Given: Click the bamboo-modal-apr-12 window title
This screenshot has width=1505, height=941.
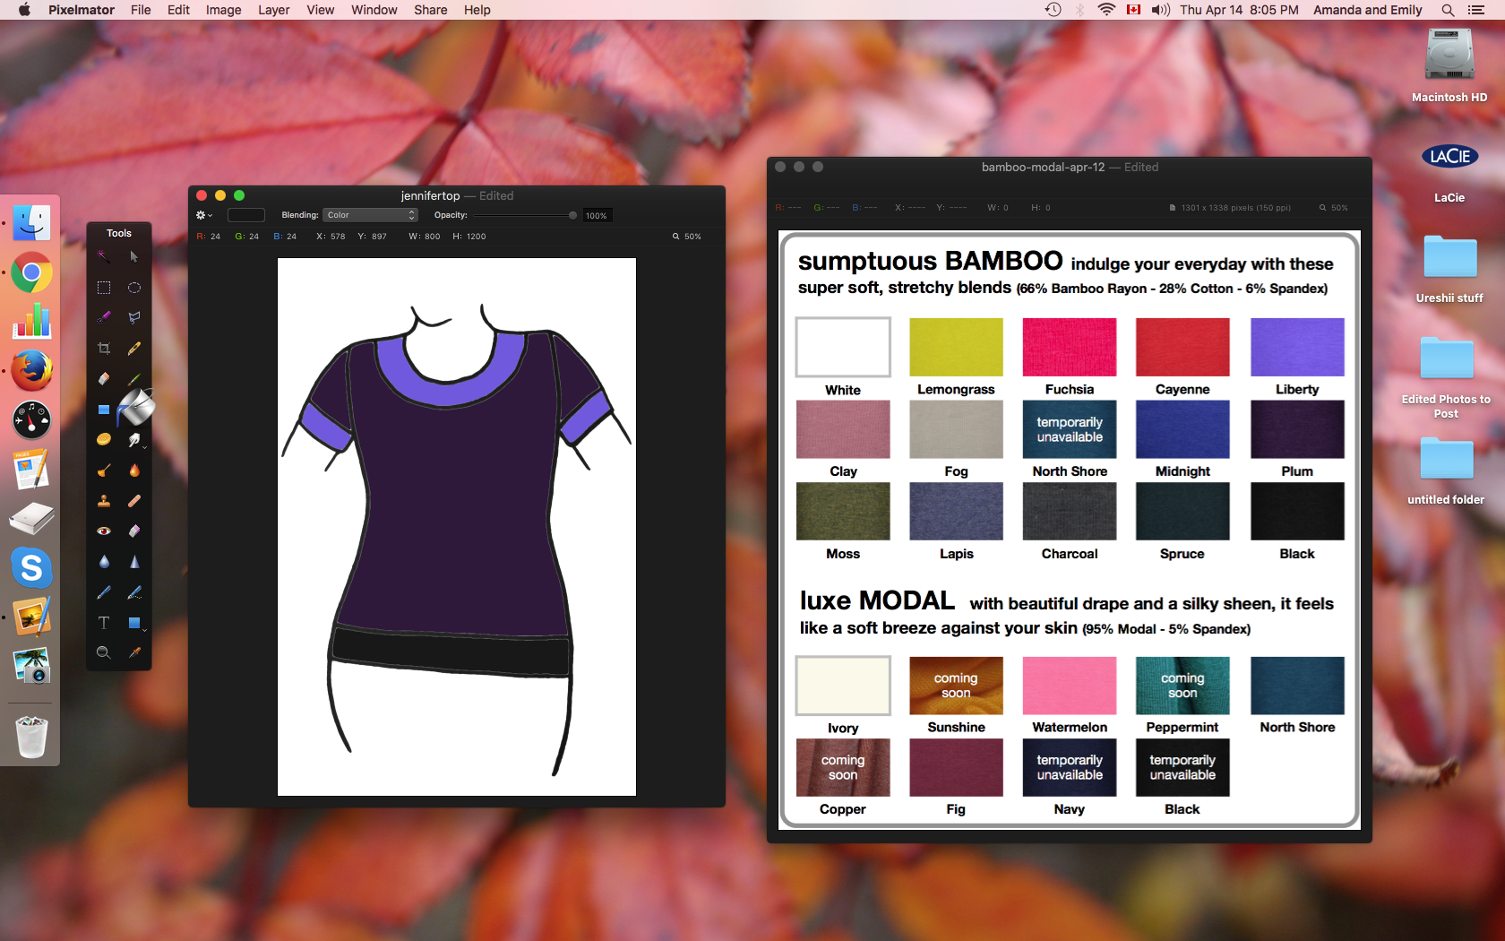Looking at the screenshot, I should [x=1070, y=168].
